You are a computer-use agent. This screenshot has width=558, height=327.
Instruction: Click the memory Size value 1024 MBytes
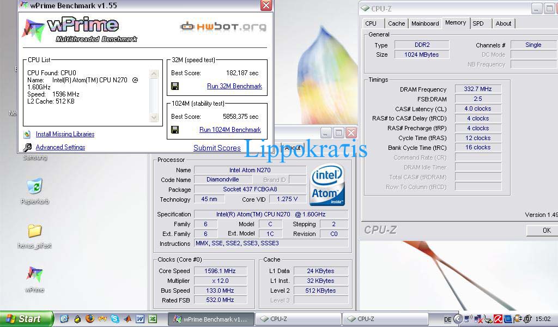pyautogui.click(x=422, y=55)
